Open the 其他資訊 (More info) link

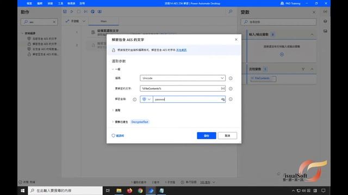pos(181,50)
